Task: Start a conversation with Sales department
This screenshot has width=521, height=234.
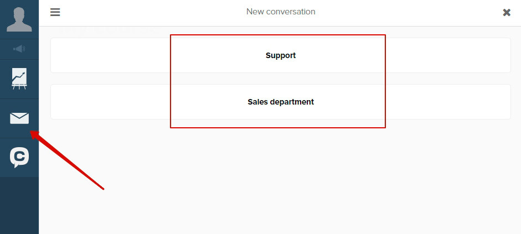Action: 281,102
